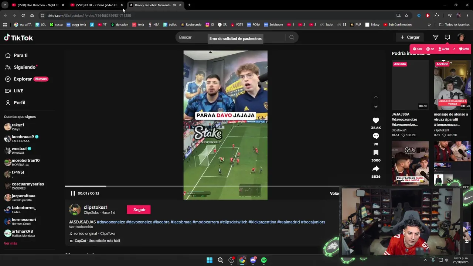Open the tab search dropdown
473x266 pixels.
pyautogui.click(x=5, y=5)
